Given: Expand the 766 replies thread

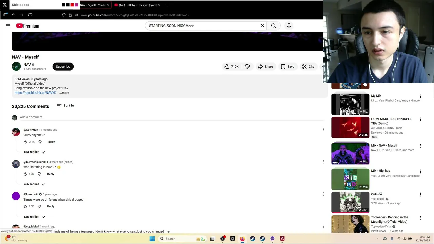Looking at the screenshot, I should 34,184.
